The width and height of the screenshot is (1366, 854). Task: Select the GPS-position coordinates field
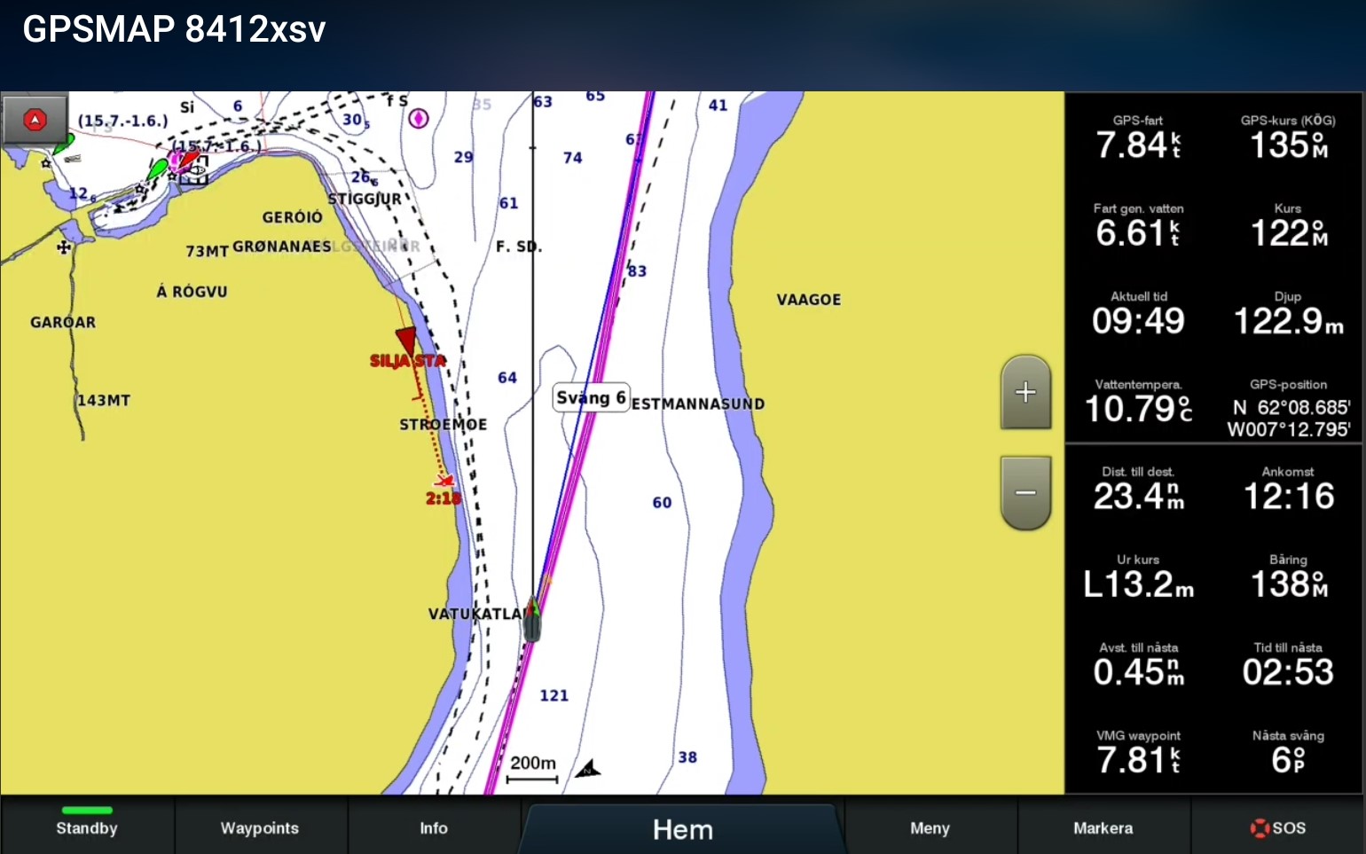coord(1288,407)
